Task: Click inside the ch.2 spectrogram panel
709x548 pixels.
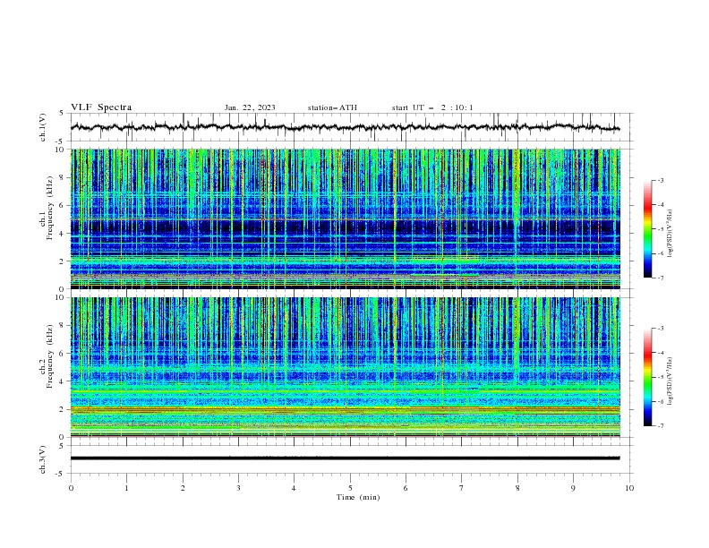Action: 346,367
